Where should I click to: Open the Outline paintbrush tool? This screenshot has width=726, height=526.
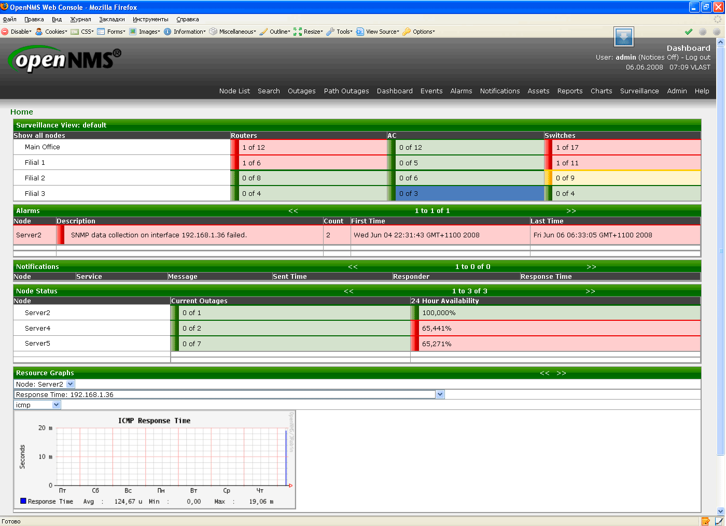[264, 32]
